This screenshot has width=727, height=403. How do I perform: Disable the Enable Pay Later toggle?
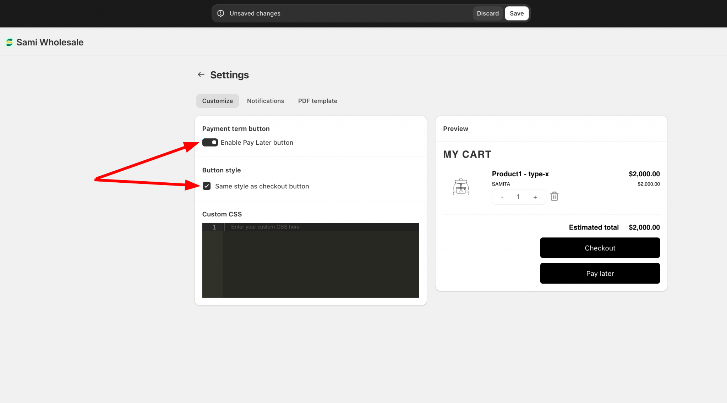pyautogui.click(x=210, y=143)
